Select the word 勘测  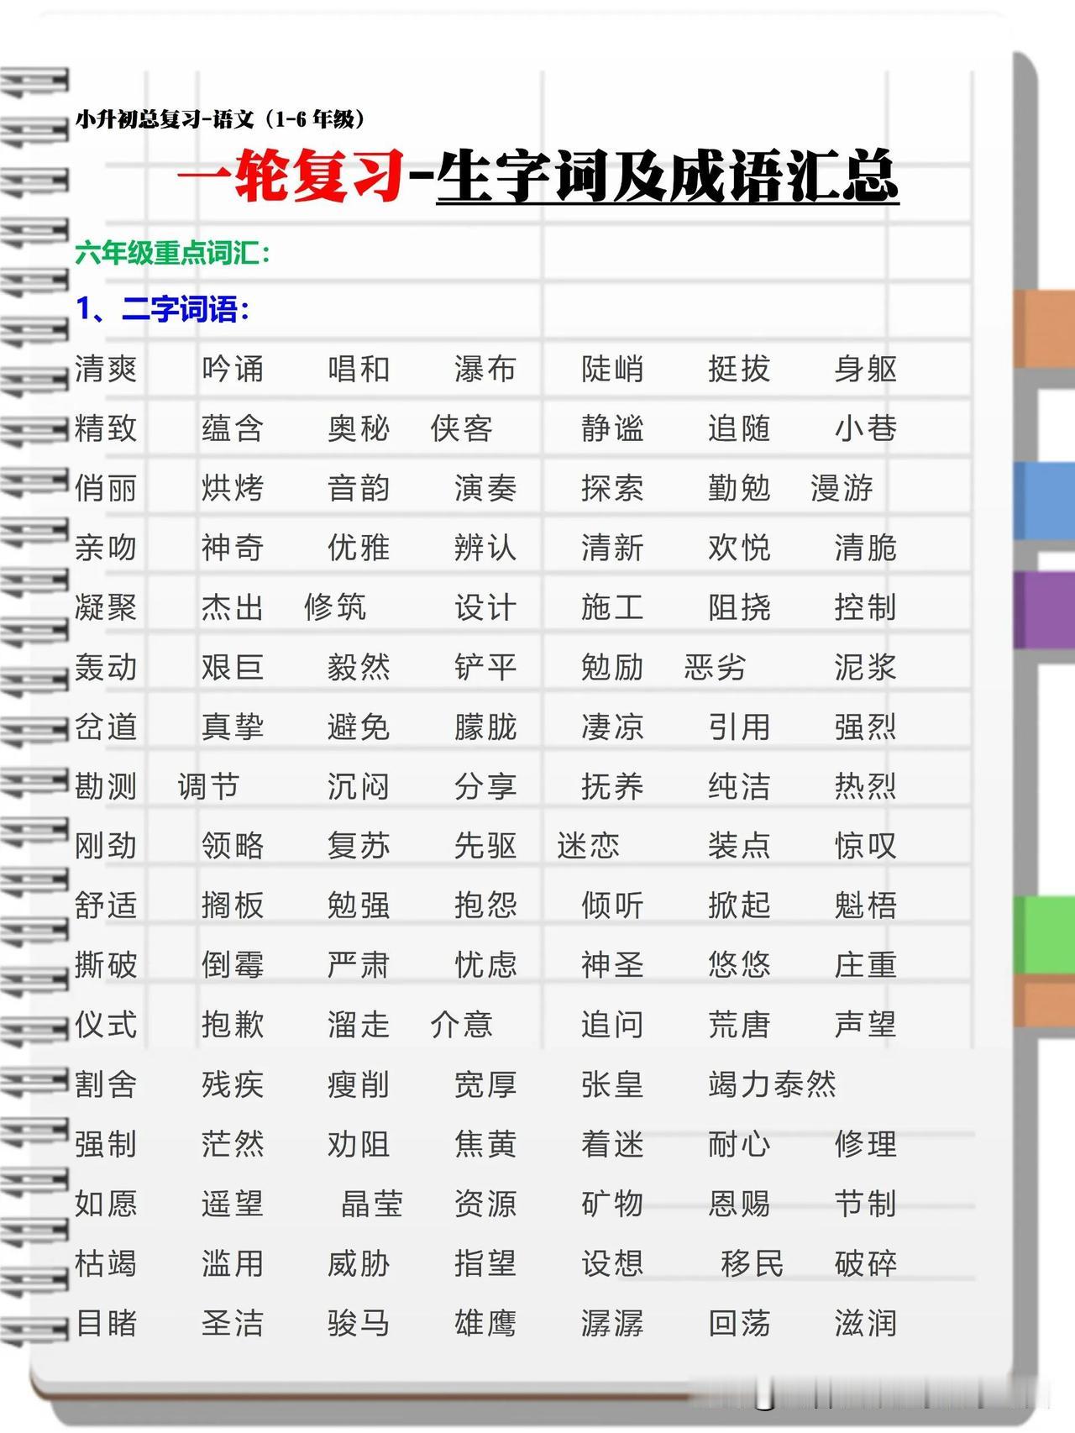106,786
